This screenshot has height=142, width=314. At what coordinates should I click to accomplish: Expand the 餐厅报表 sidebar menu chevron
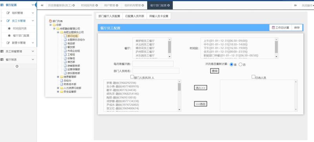click(33, 60)
